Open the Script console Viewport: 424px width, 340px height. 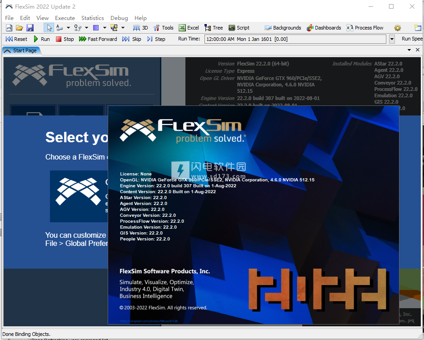(239, 28)
